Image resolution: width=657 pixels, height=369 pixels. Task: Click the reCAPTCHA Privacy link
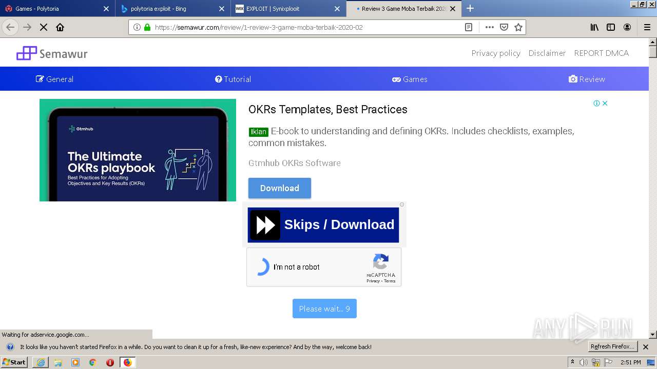pos(373,281)
